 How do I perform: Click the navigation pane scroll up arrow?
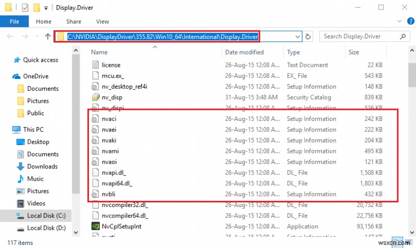pyautogui.click(x=76, y=50)
